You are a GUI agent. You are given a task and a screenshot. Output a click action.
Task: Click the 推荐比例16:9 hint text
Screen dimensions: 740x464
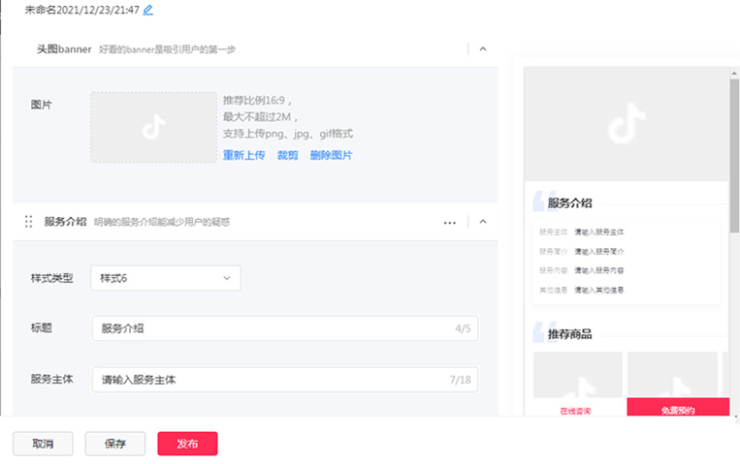point(258,101)
